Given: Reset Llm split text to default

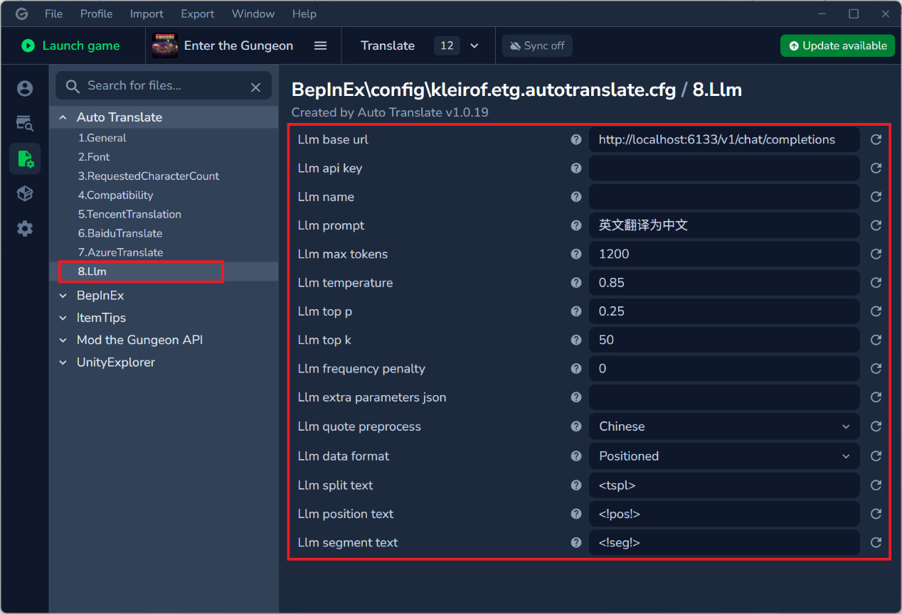Looking at the screenshot, I should click(x=876, y=485).
